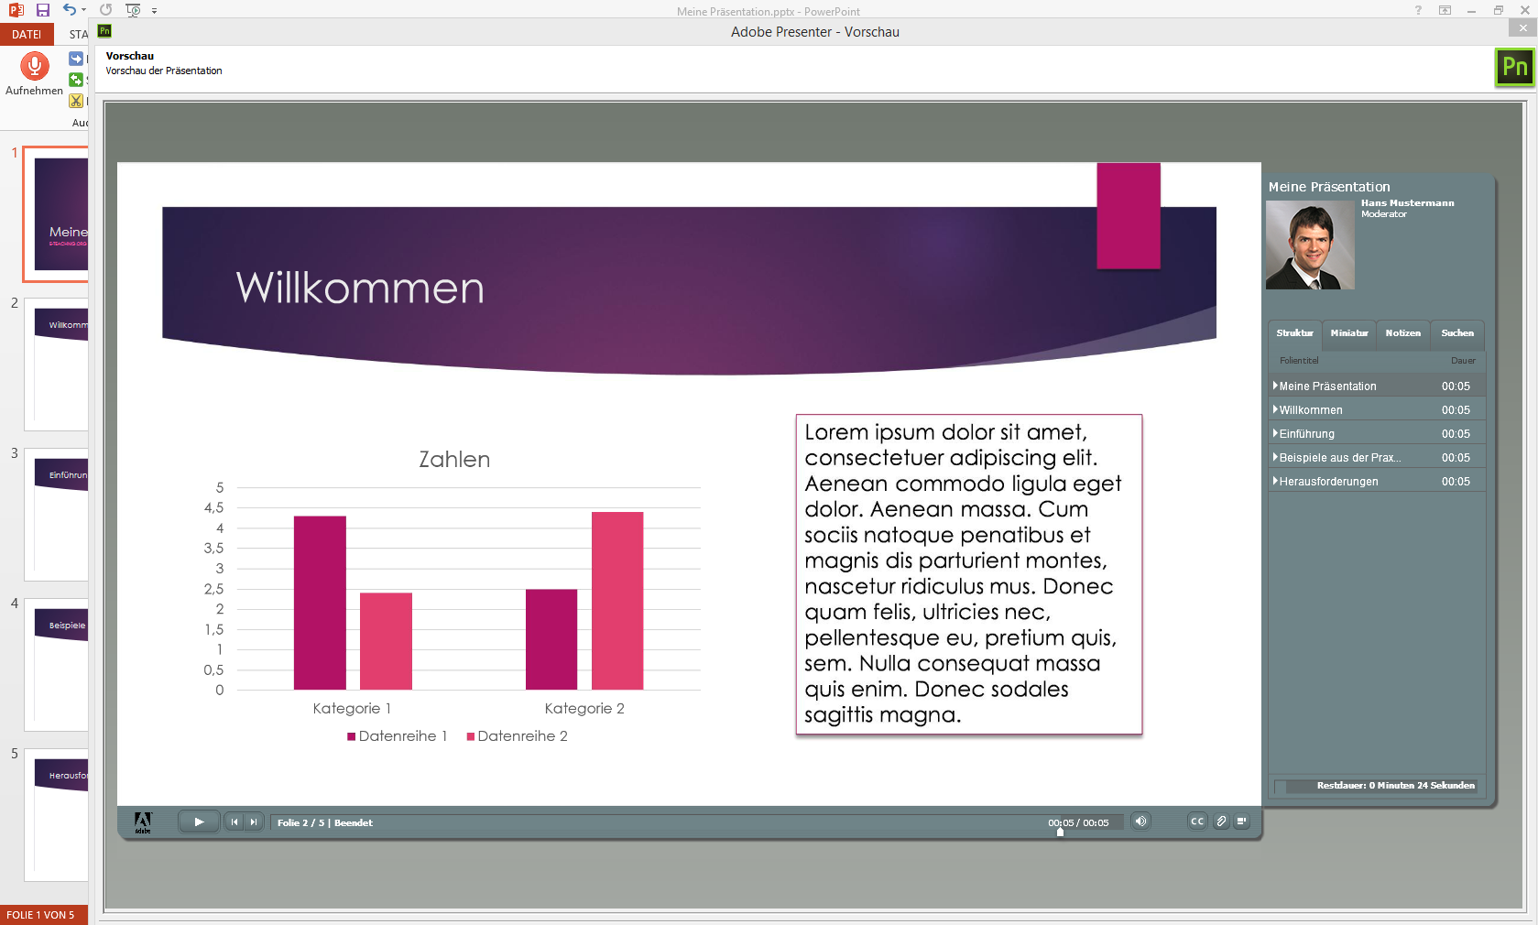
Task: Click the Aufnehmen microphone record icon
Action: [34, 66]
